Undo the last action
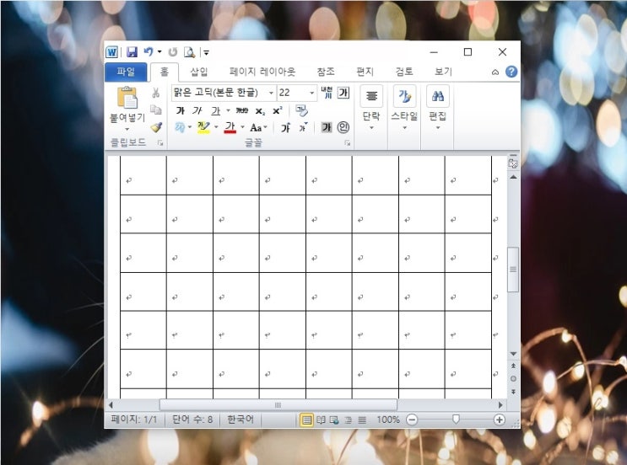This screenshot has height=465, width=627. tap(149, 52)
